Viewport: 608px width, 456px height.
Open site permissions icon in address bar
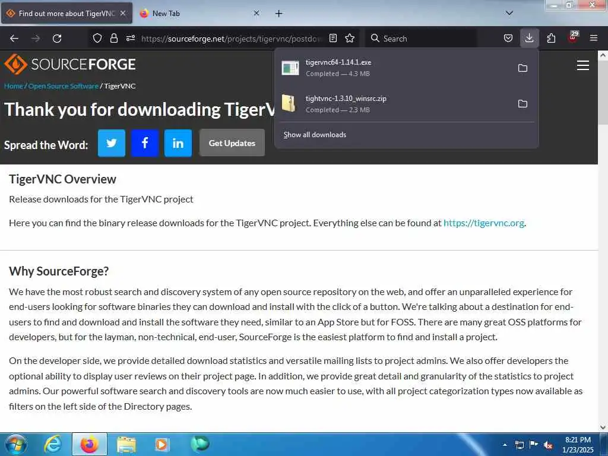(x=130, y=38)
